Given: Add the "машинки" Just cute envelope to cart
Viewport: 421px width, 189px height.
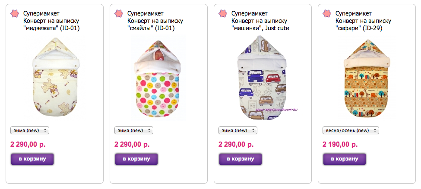Looking at the screenshot, I should tap(241, 159).
